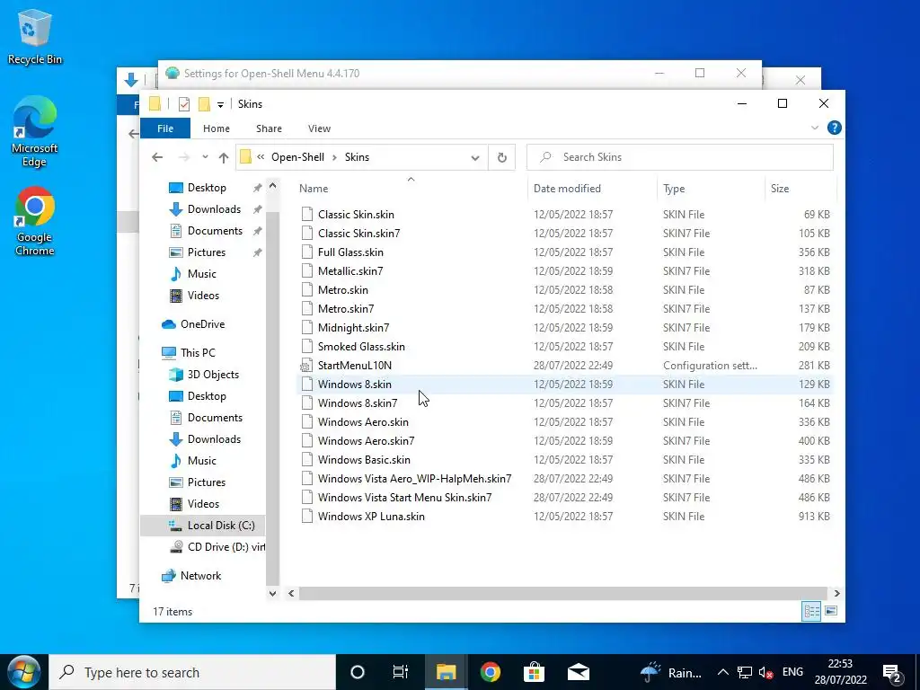Launch Microsoft Edge from the desktop
920x690 pixels.
[x=34, y=131]
